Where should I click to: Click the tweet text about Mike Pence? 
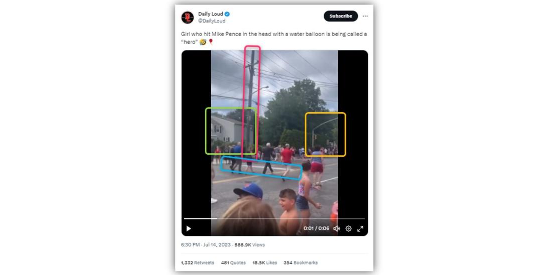[x=274, y=38]
